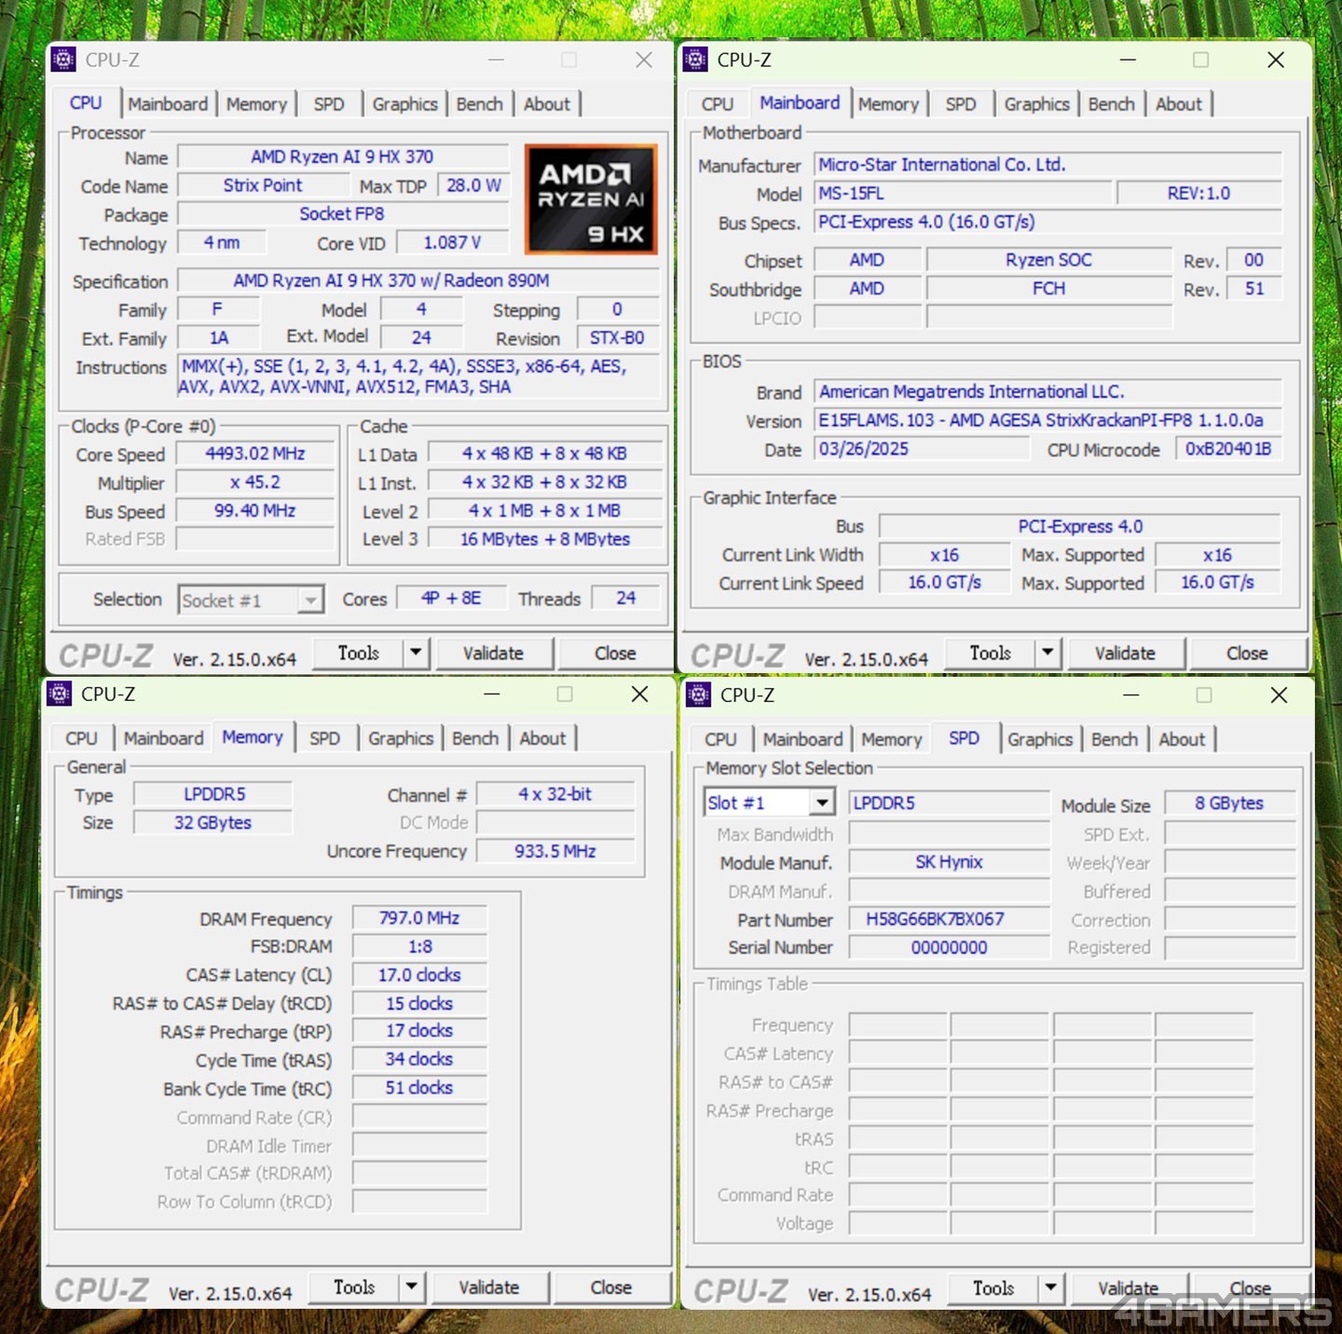This screenshot has height=1334, width=1342.
Task: Go to About tab in Memory window
Action: coord(542,738)
